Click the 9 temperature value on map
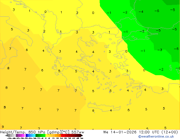Viewport: 180px width, 139px height. (x=3, y=127)
